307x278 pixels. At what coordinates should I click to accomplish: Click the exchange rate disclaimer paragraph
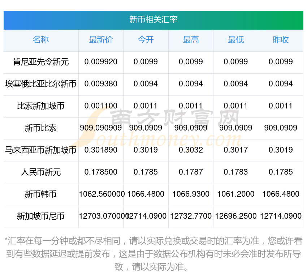(153, 254)
